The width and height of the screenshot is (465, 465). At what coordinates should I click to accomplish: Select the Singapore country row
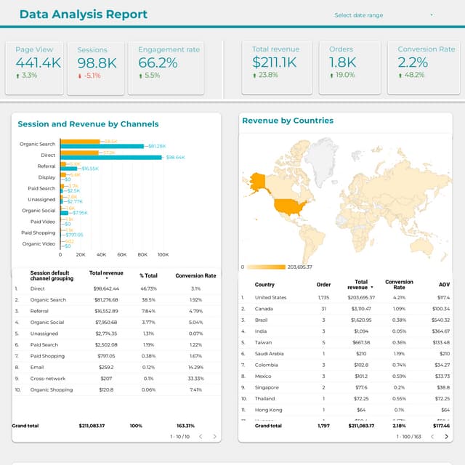coord(346,387)
